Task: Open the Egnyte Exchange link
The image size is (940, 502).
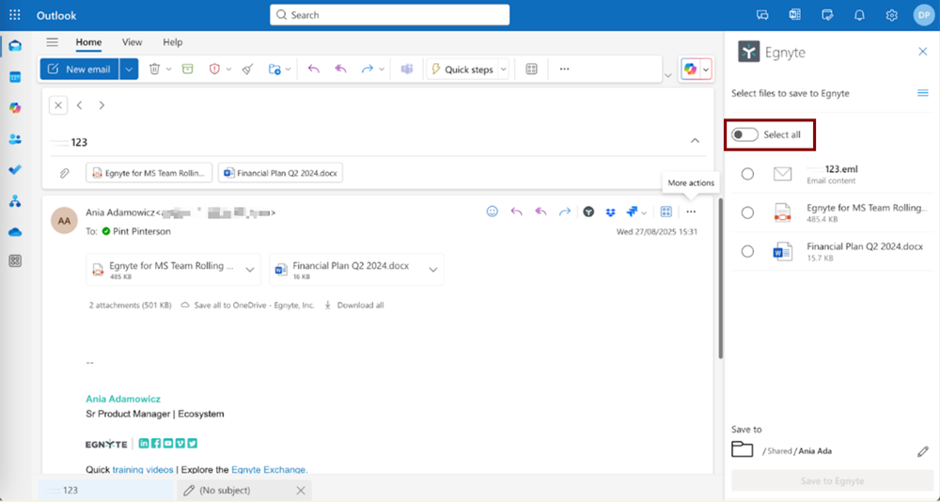Action: point(269,469)
